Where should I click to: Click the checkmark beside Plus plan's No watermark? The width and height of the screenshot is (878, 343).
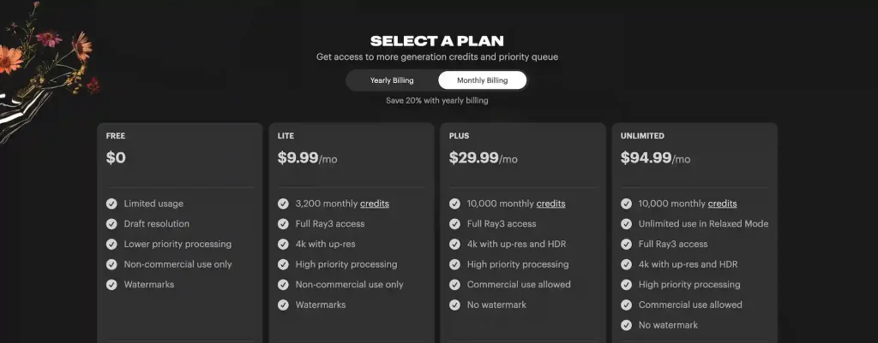[454, 305]
